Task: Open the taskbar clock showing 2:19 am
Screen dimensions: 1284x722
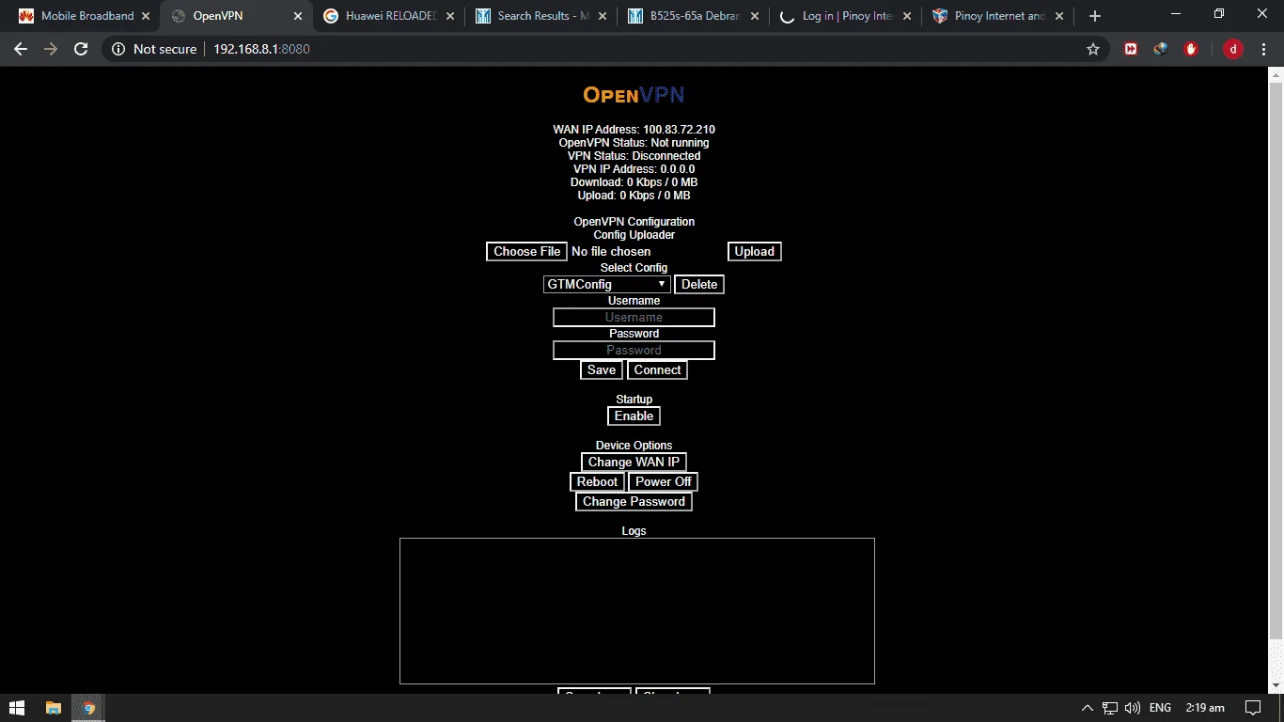Action: click(x=1205, y=708)
